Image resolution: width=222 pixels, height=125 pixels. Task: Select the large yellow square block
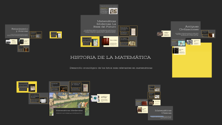(x=192, y=60)
